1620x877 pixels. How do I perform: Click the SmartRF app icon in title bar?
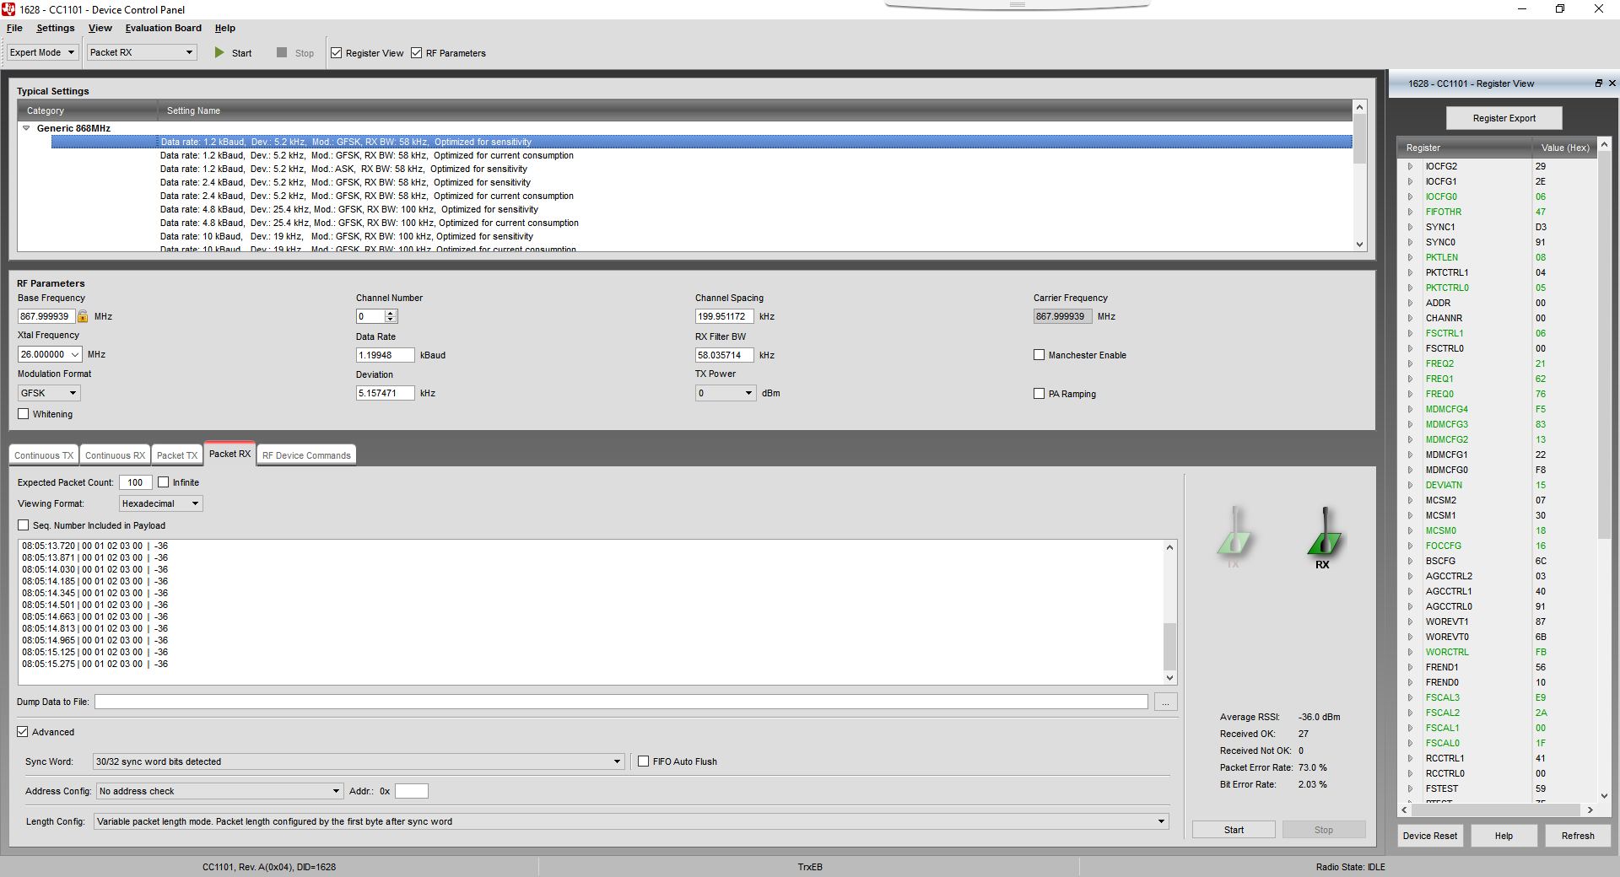coord(8,9)
